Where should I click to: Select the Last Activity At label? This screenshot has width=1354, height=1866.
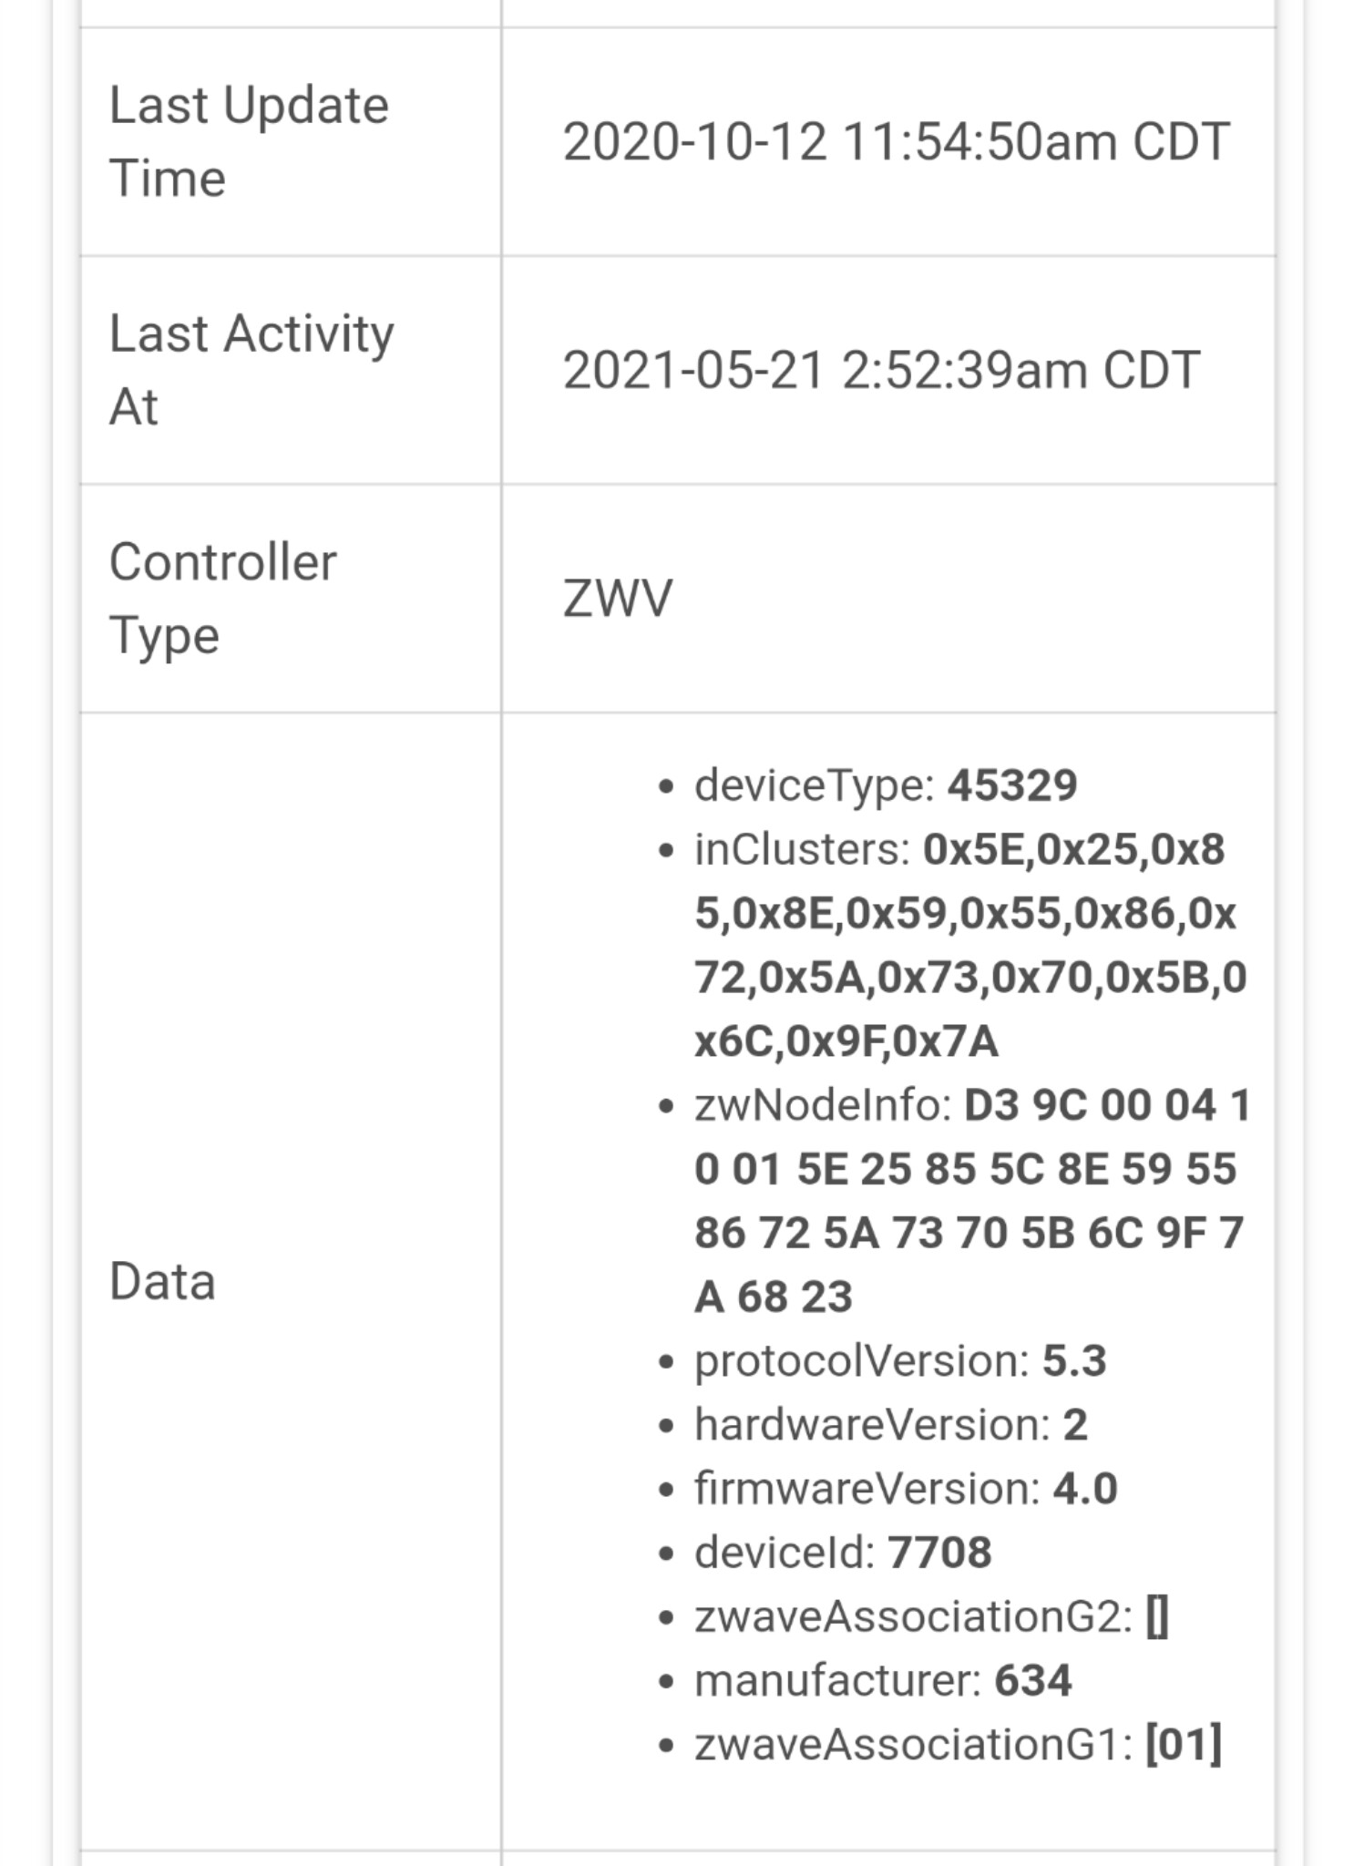[x=251, y=370]
